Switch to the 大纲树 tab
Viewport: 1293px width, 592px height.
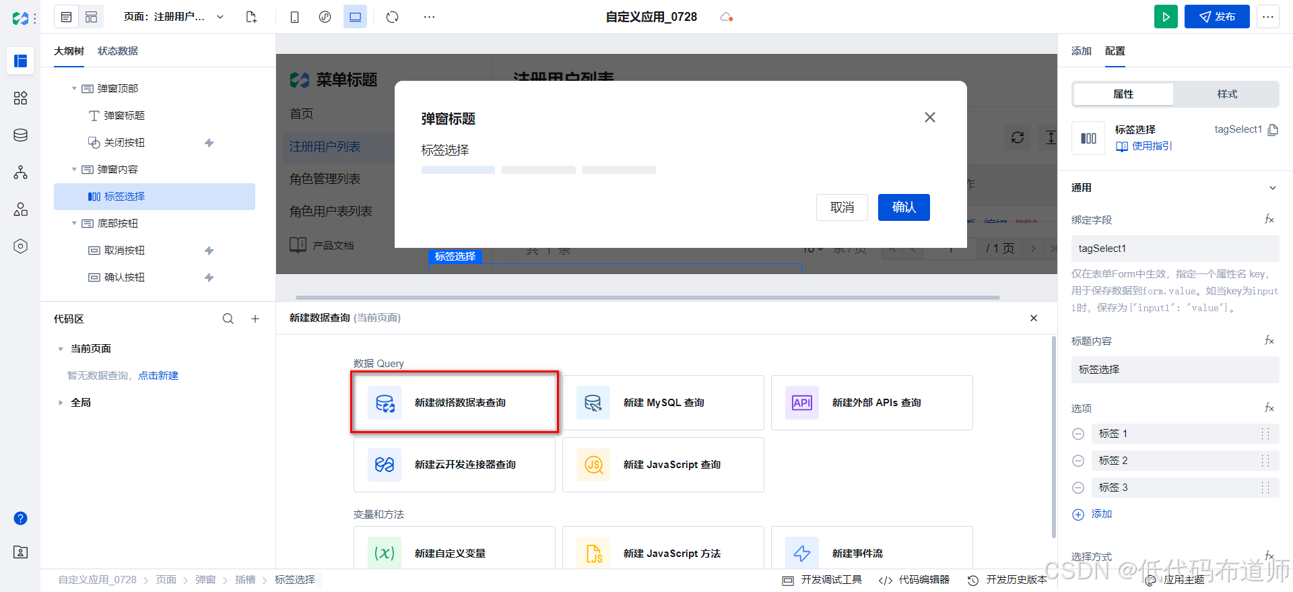click(69, 51)
